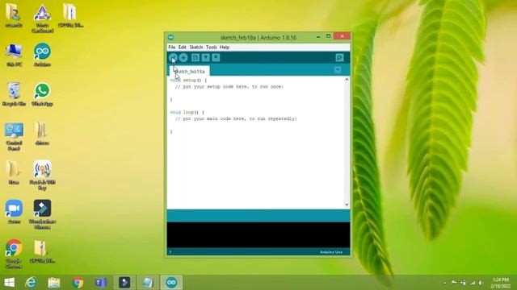
Task: Open File Explorer from the taskbar
Action: pyautogui.click(x=54, y=283)
